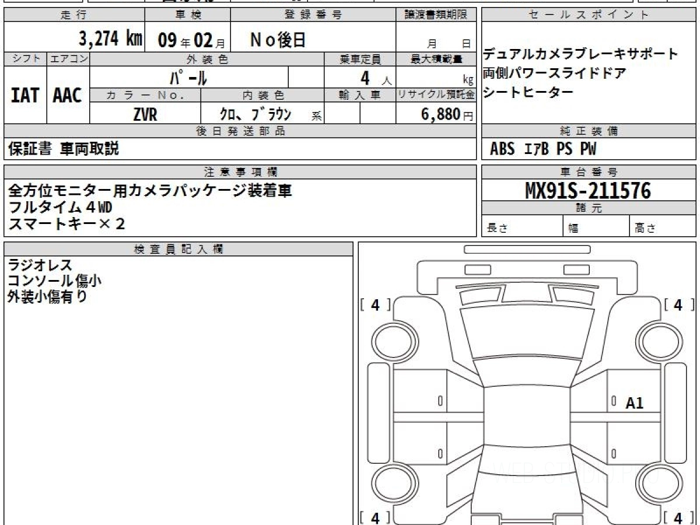
Task: Select the "高さ" dimension label
Action: 646,229
